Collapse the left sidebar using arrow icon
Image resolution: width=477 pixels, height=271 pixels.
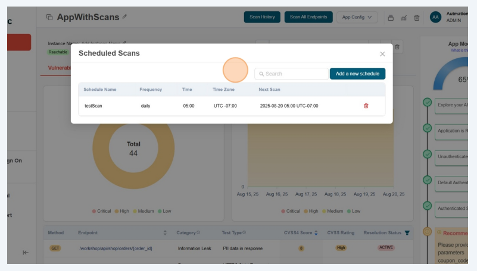[x=26, y=253]
